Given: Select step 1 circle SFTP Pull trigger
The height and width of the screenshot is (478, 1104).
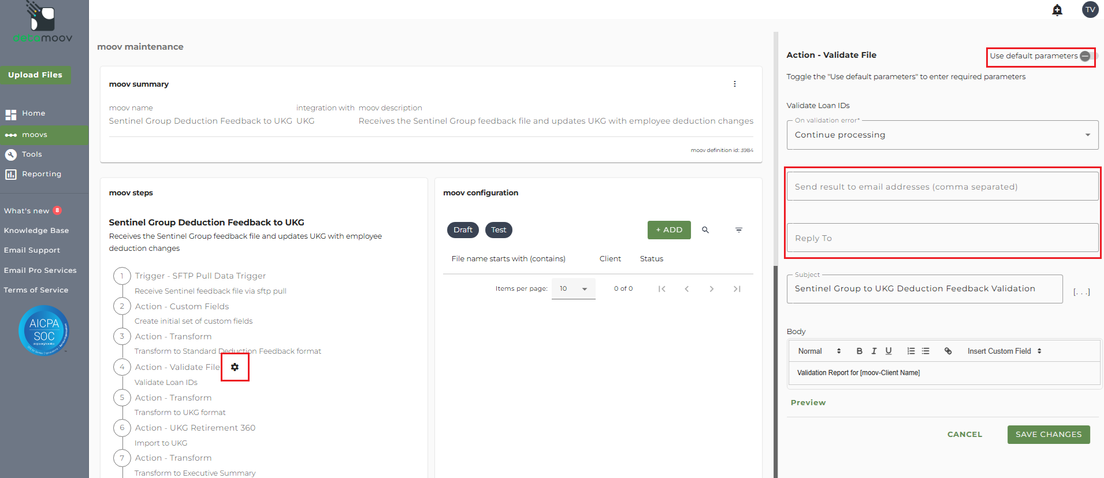Looking at the screenshot, I should point(122,276).
